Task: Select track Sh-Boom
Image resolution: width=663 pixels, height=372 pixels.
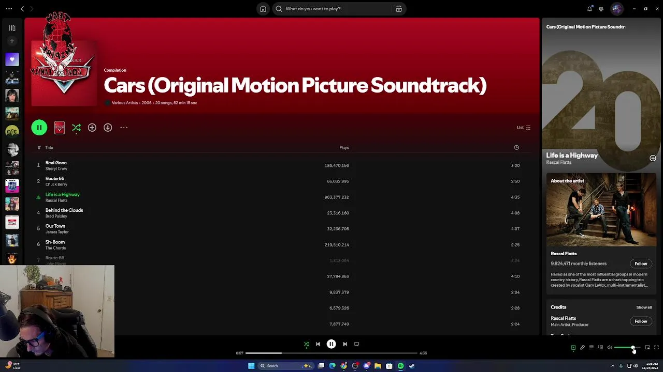Action: 55,242
